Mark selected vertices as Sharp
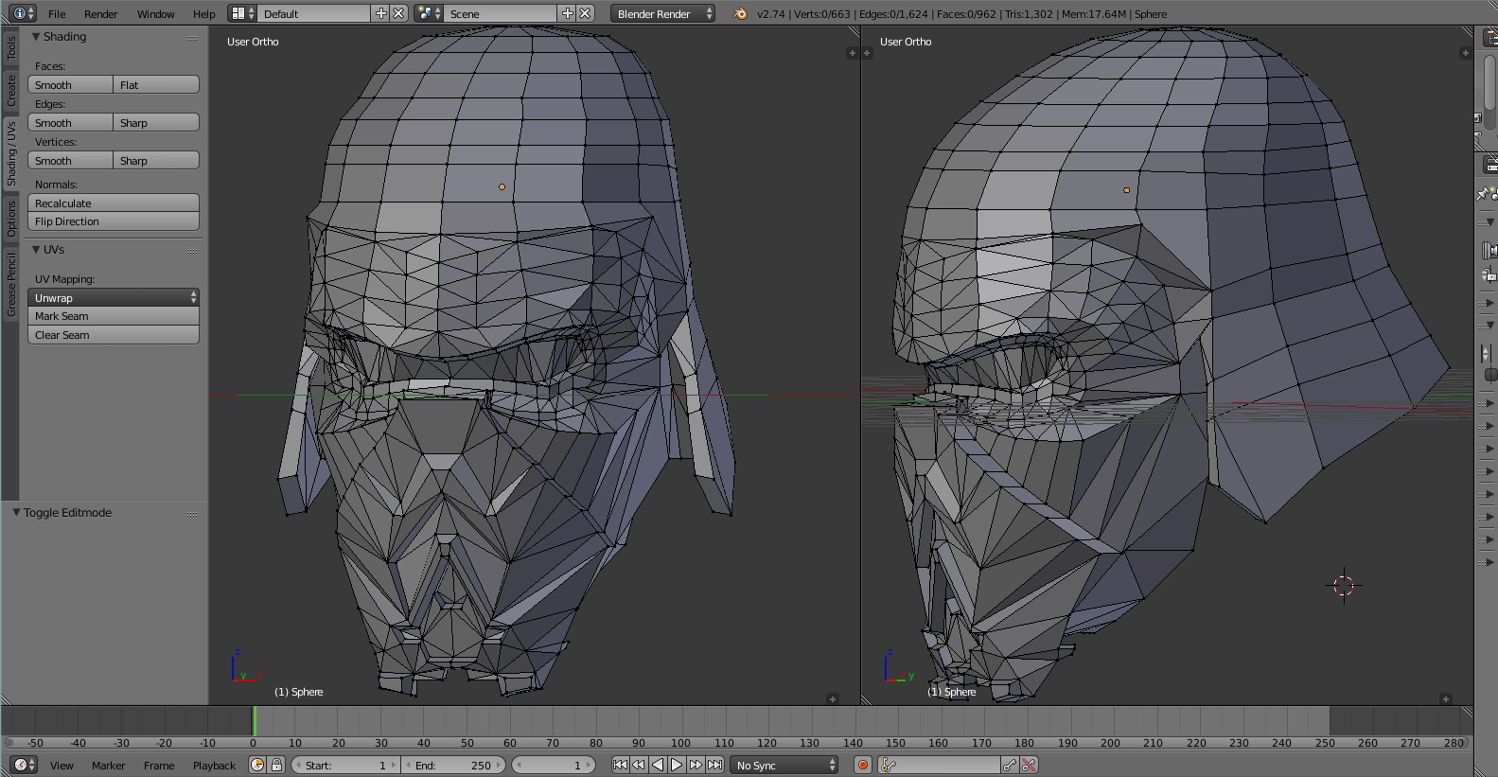Screen dimensions: 1498x777 [156, 160]
